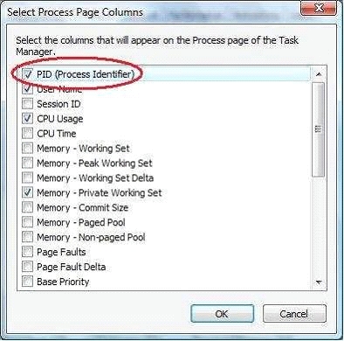This screenshot has width=344, height=341.
Task: Enable Memory - Commit Size column
Action: pyautogui.click(x=28, y=207)
